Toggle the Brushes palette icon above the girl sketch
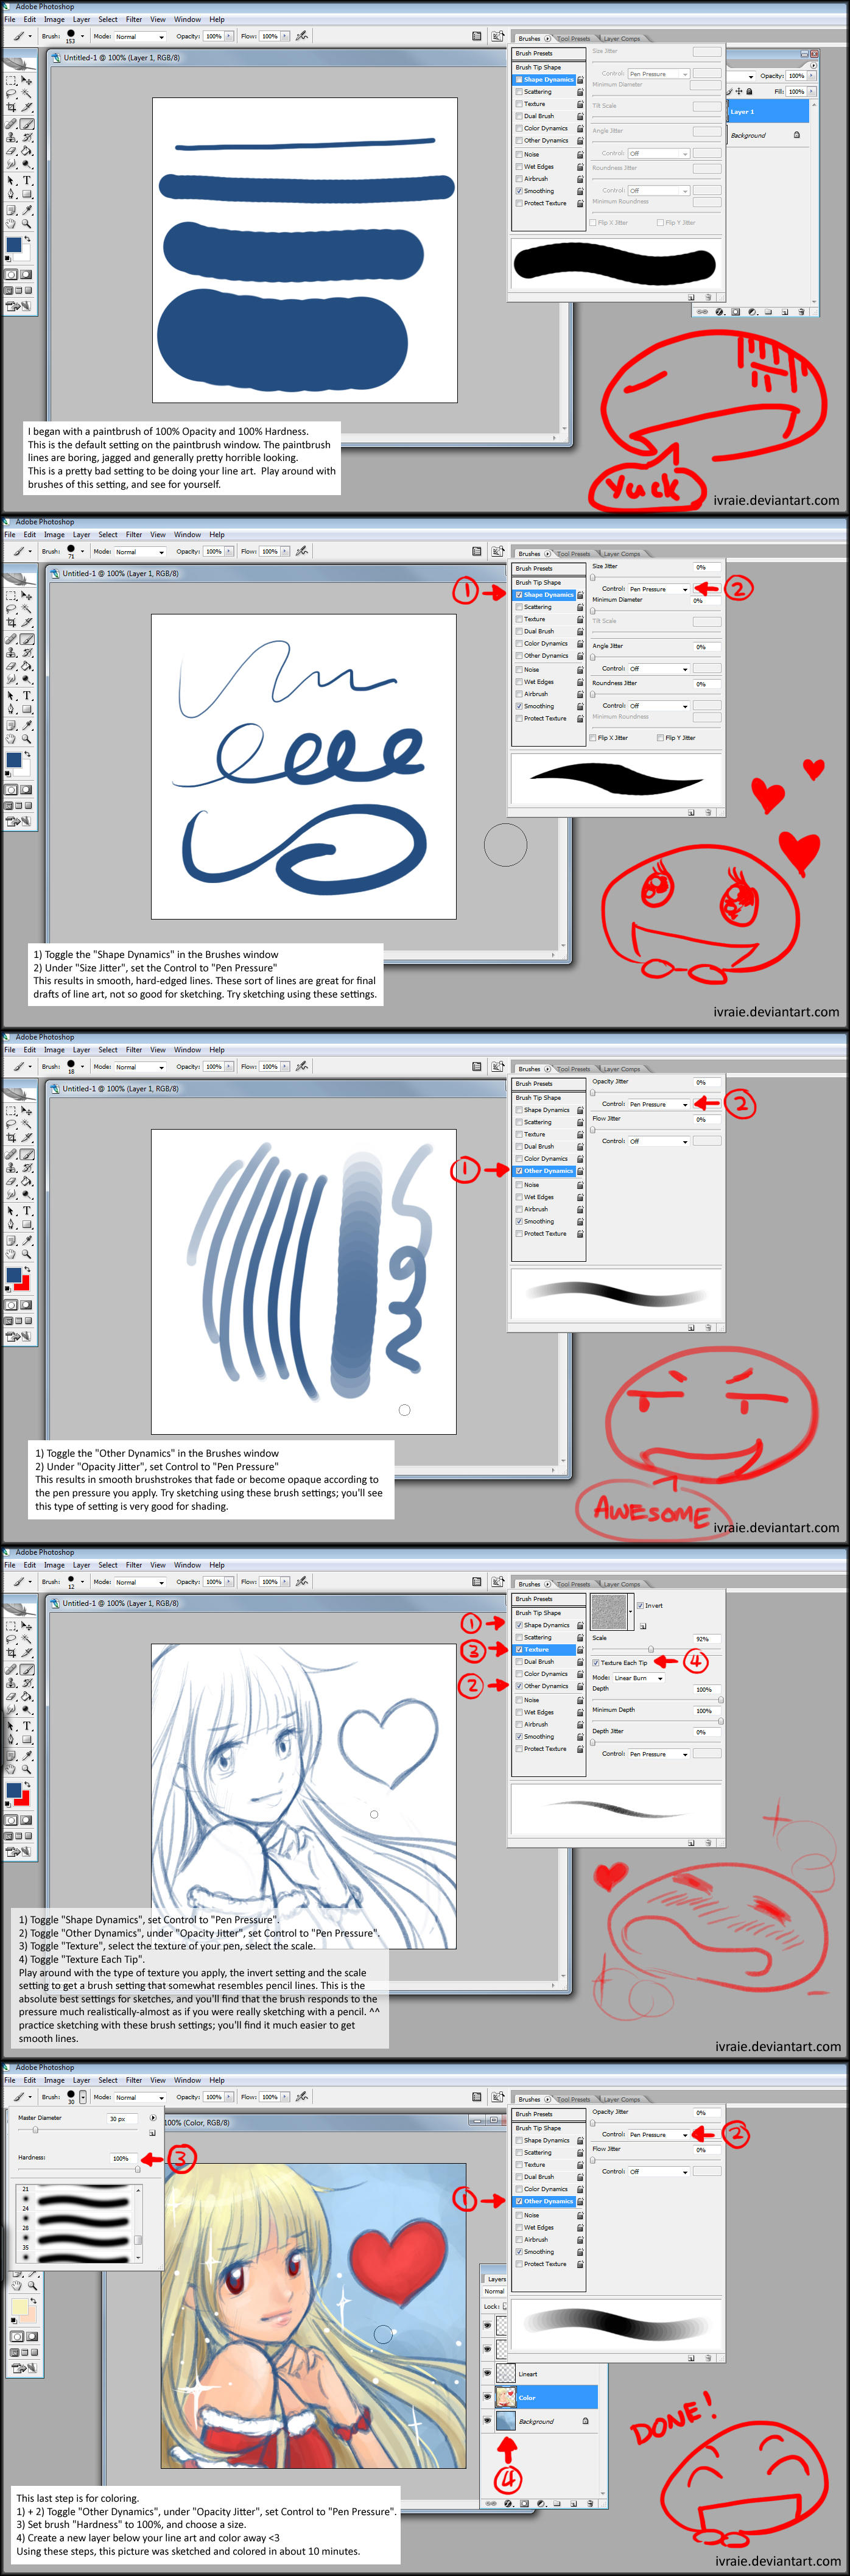Viewport: 850px width, 2576px height. coord(477,1581)
